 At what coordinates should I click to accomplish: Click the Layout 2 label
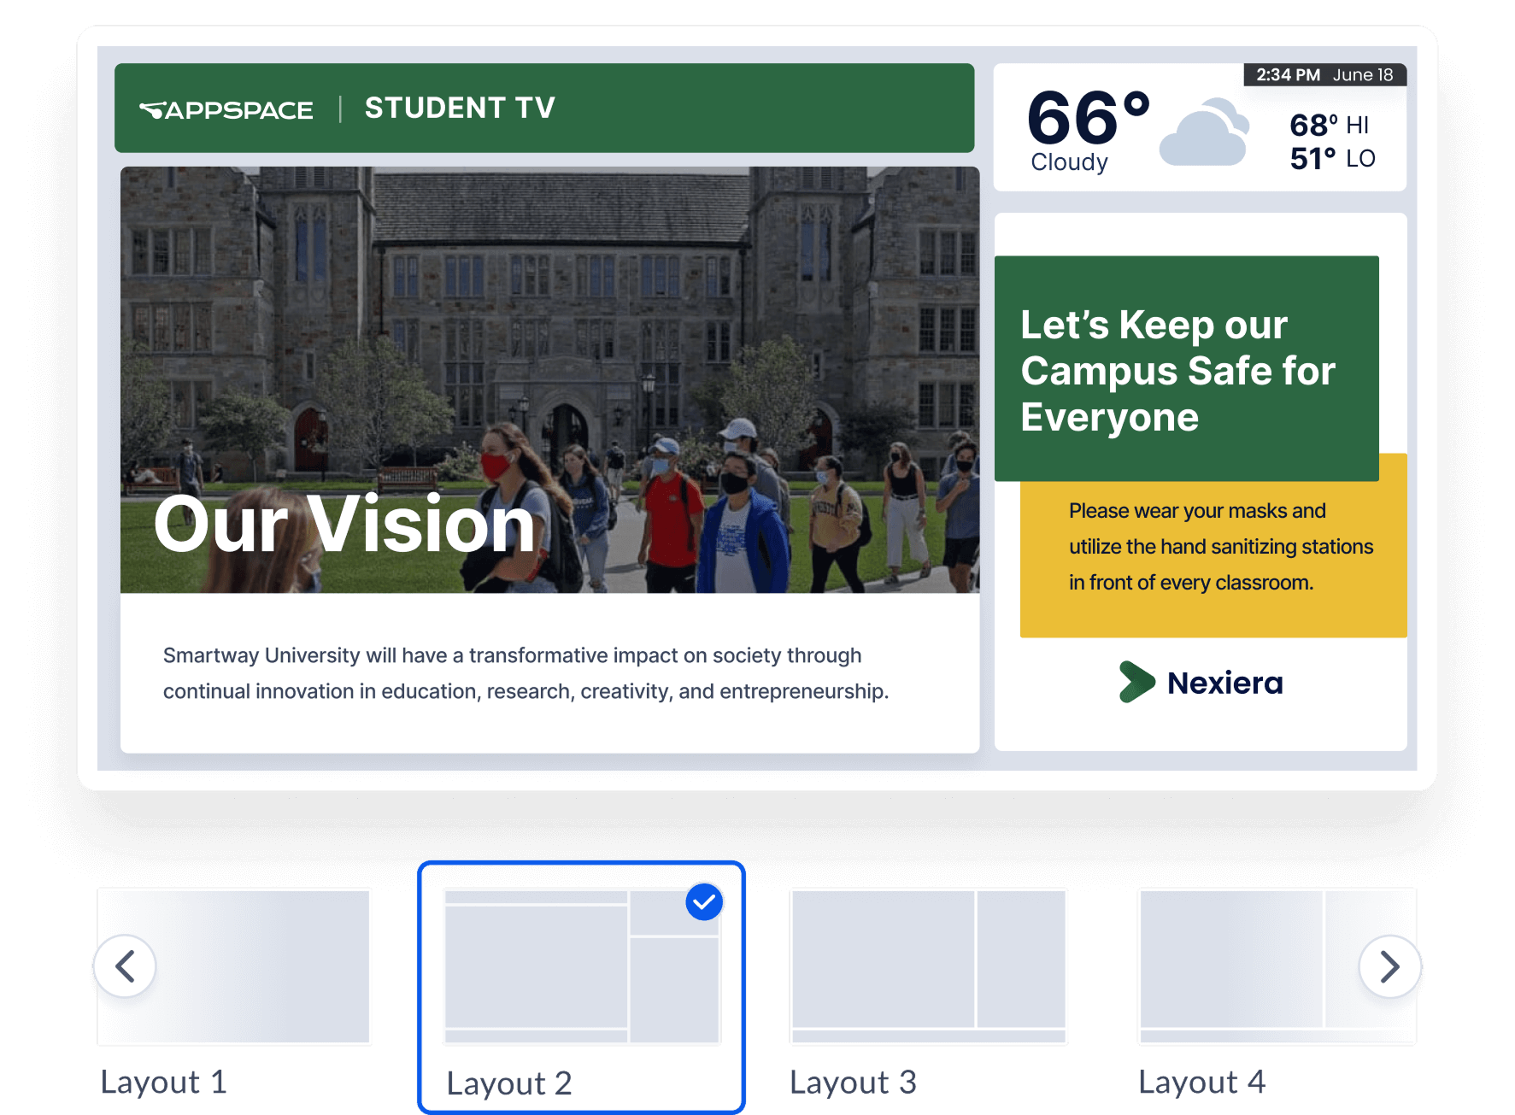pos(508,1083)
